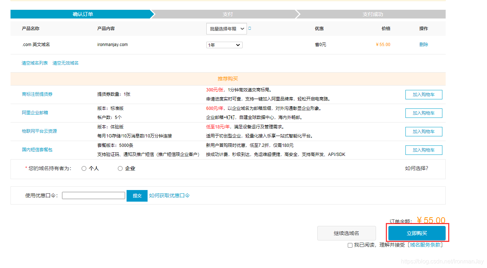The width and height of the screenshot is (487, 268).
Task: Click the 推荐购买 section header
Action: pos(228,79)
